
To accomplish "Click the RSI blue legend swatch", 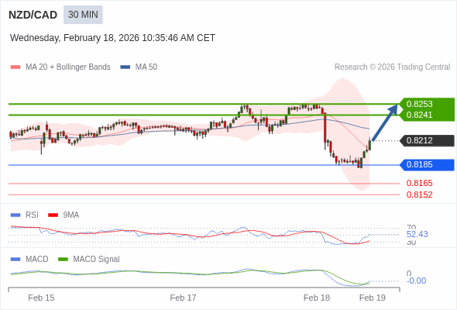I will (x=15, y=215).
